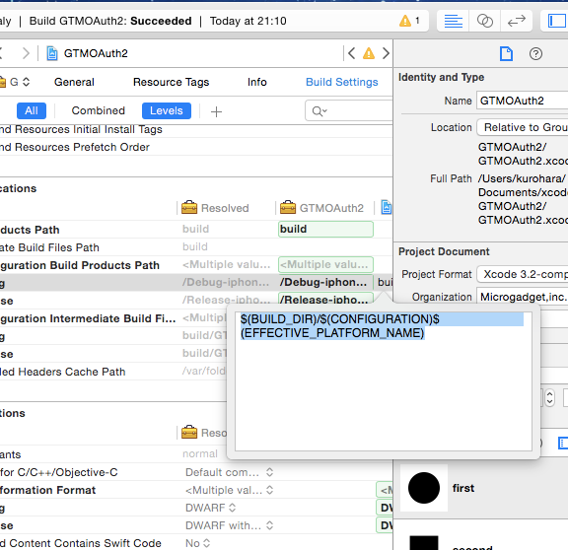Click the Resolved column toolbox icon in Locations section
Screen dimensions: 568x550
(x=189, y=208)
